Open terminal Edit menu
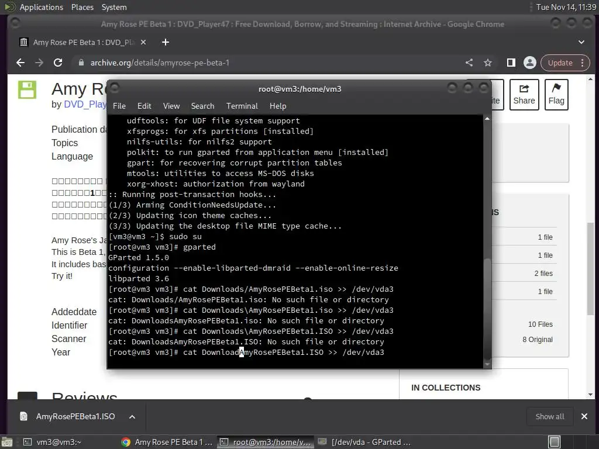599x449 pixels. (144, 106)
